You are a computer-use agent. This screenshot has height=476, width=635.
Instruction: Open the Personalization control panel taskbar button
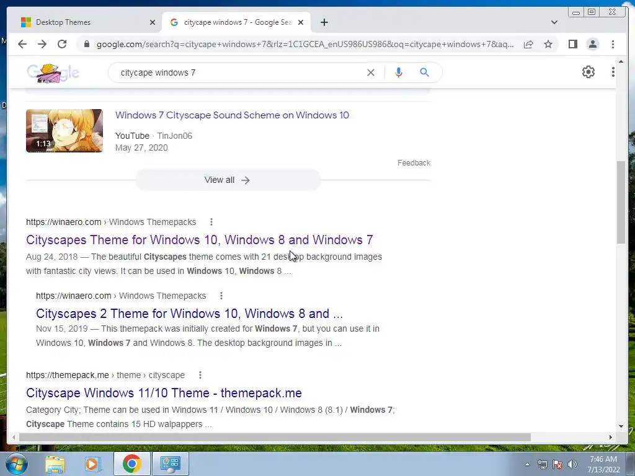(x=171, y=464)
